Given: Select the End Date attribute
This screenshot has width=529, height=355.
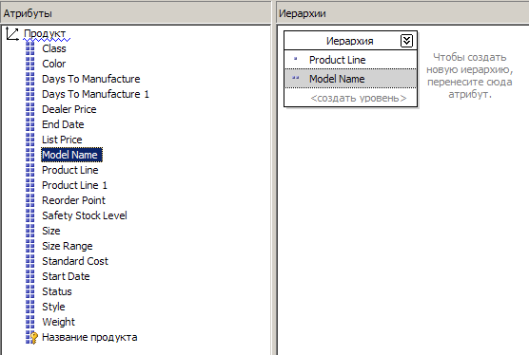Looking at the screenshot, I should (63, 124).
